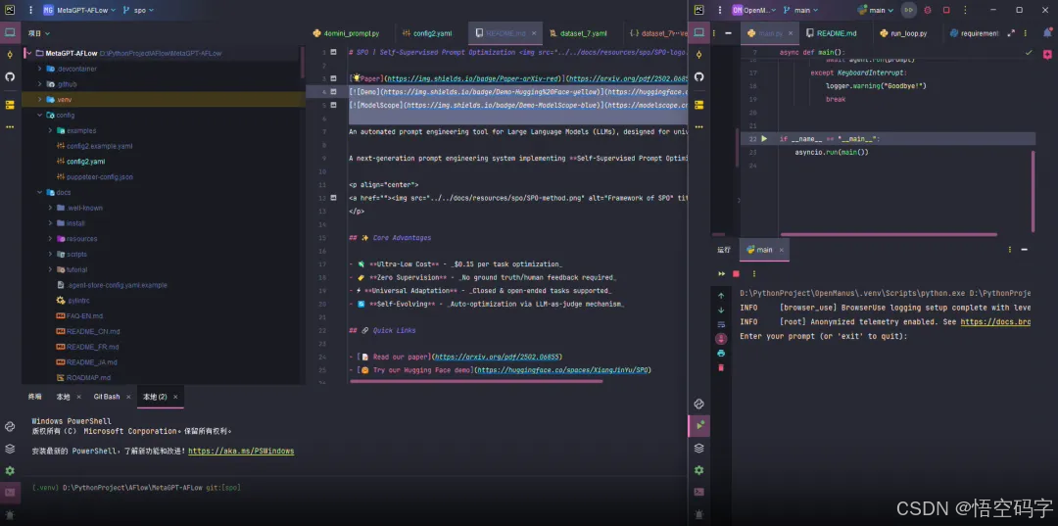This screenshot has width=1058, height=526.
Task: Close 本地 (2) terminal tab
Action: click(x=174, y=397)
